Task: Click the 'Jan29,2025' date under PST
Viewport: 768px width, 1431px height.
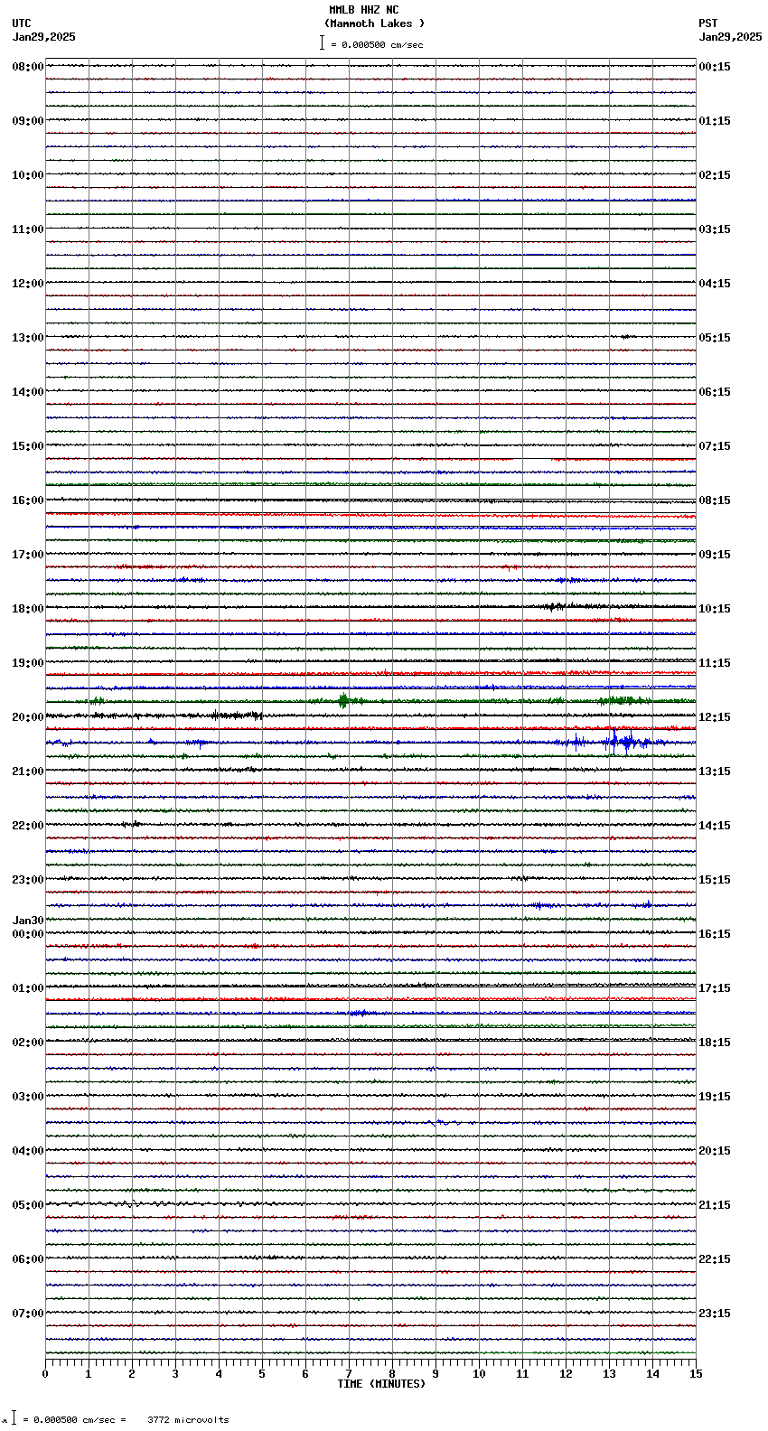Action: (730, 37)
